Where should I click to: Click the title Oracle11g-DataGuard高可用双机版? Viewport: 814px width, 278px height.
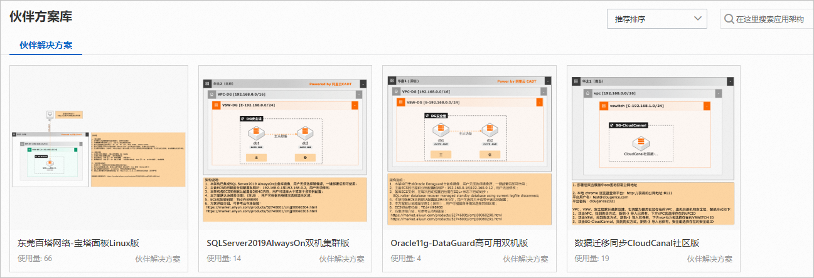pyautogui.click(x=459, y=243)
